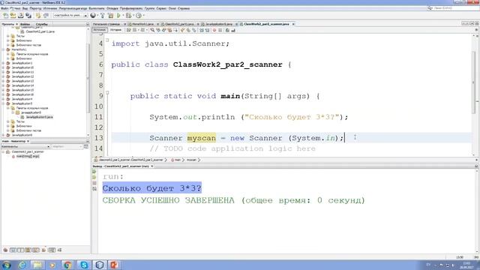480x270 pixels.
Task: Click the Find Next Occurrence icon
Action: coord(163,30)
